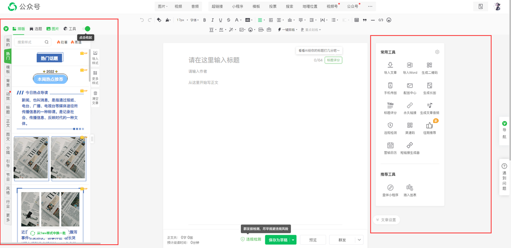
Task: Click the 清空文章 button
Action: [x=95, y=98]
